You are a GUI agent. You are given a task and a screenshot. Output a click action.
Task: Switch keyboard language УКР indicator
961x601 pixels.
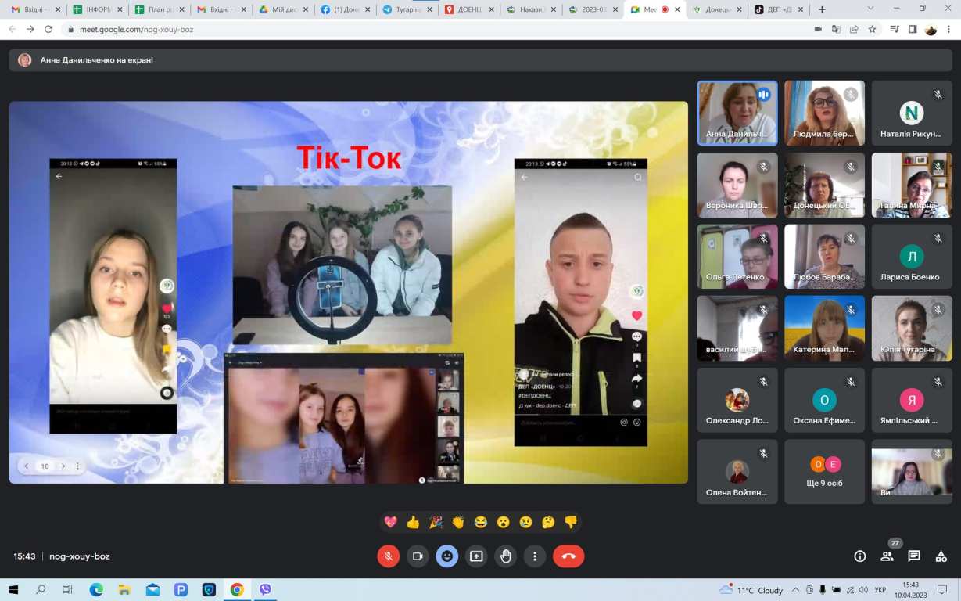point(880,590)
